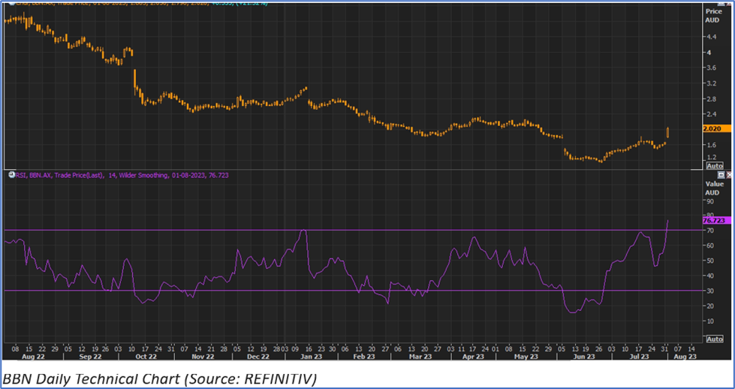This screenshot has height=389, width=735.
Task: Maximize the RSI panel
Action: (721, 174)
